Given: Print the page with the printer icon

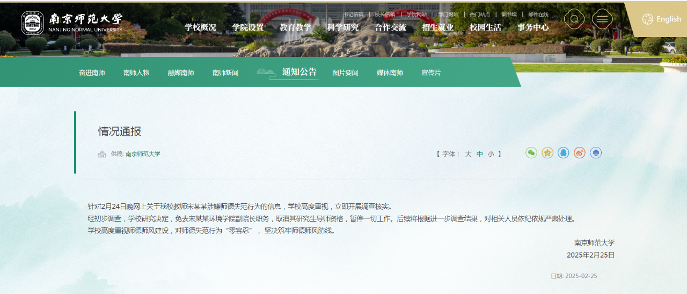Looking at the screenshot, I should click(596, 153).
